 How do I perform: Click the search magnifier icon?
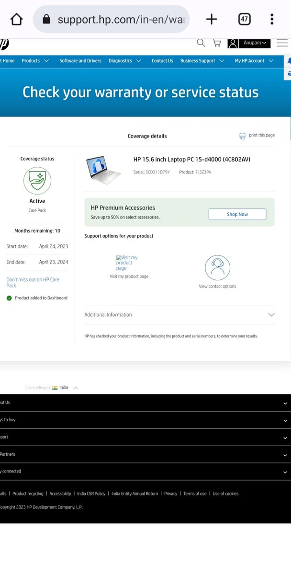(x=201, y=43)
